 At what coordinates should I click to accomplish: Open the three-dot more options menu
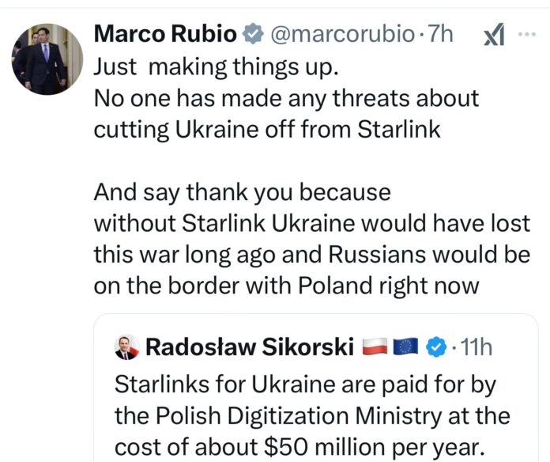click(x=526, y=34)
